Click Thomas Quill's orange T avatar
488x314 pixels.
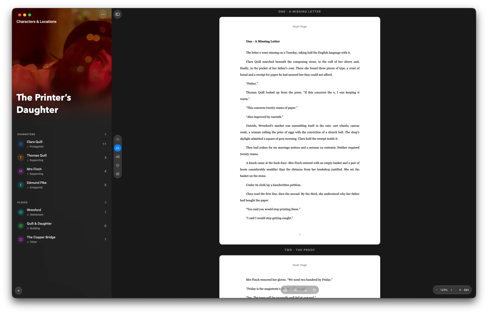coord(21,158)
